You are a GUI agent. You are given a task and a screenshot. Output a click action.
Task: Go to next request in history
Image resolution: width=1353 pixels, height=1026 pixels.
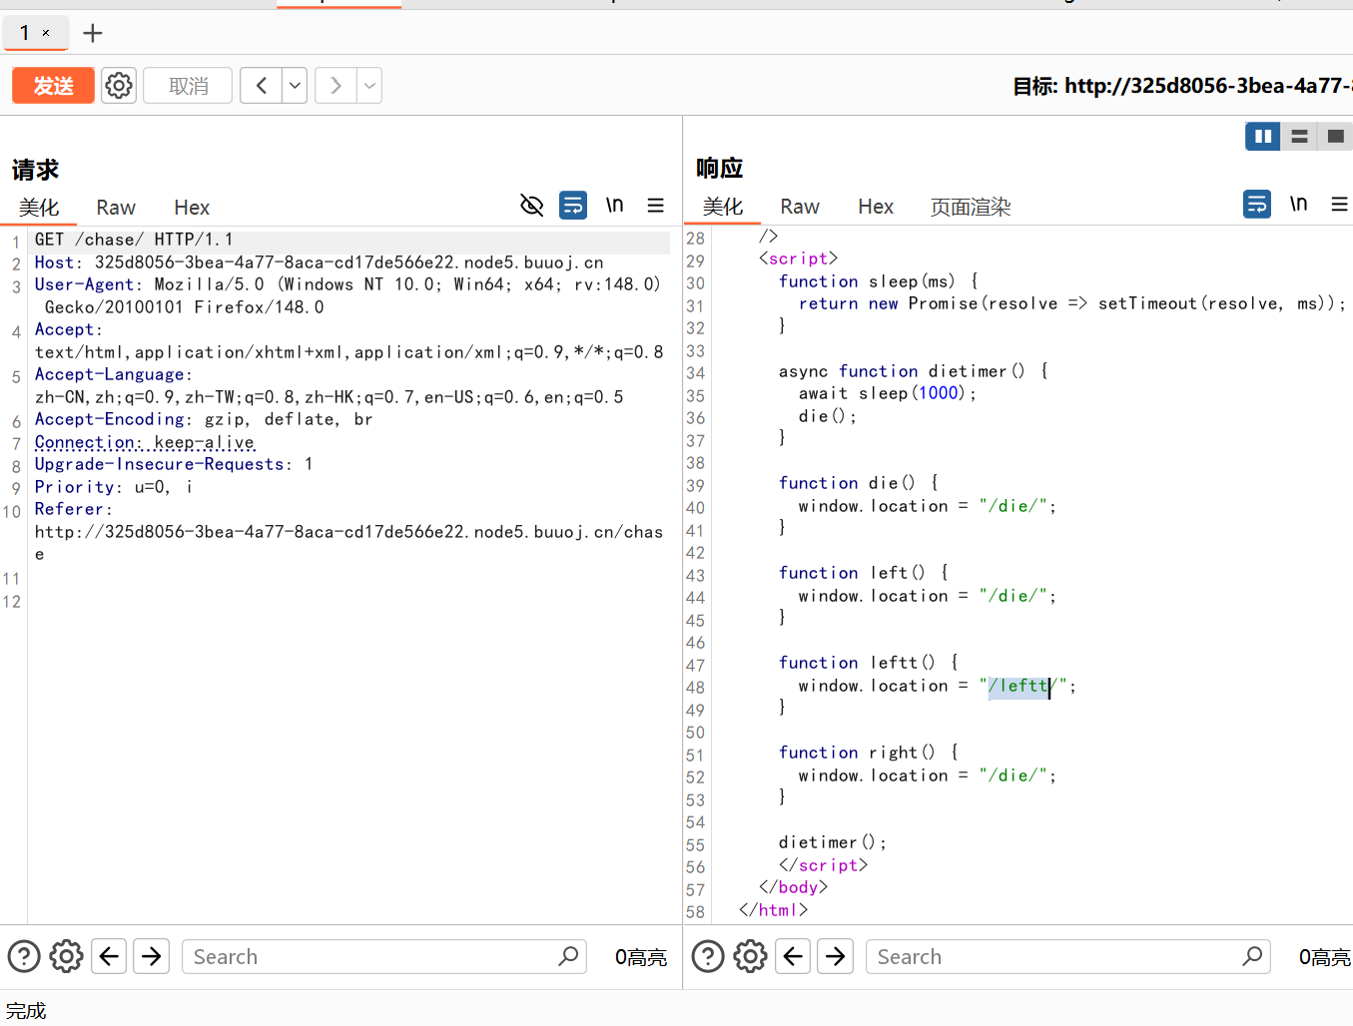tap(336, 86)
